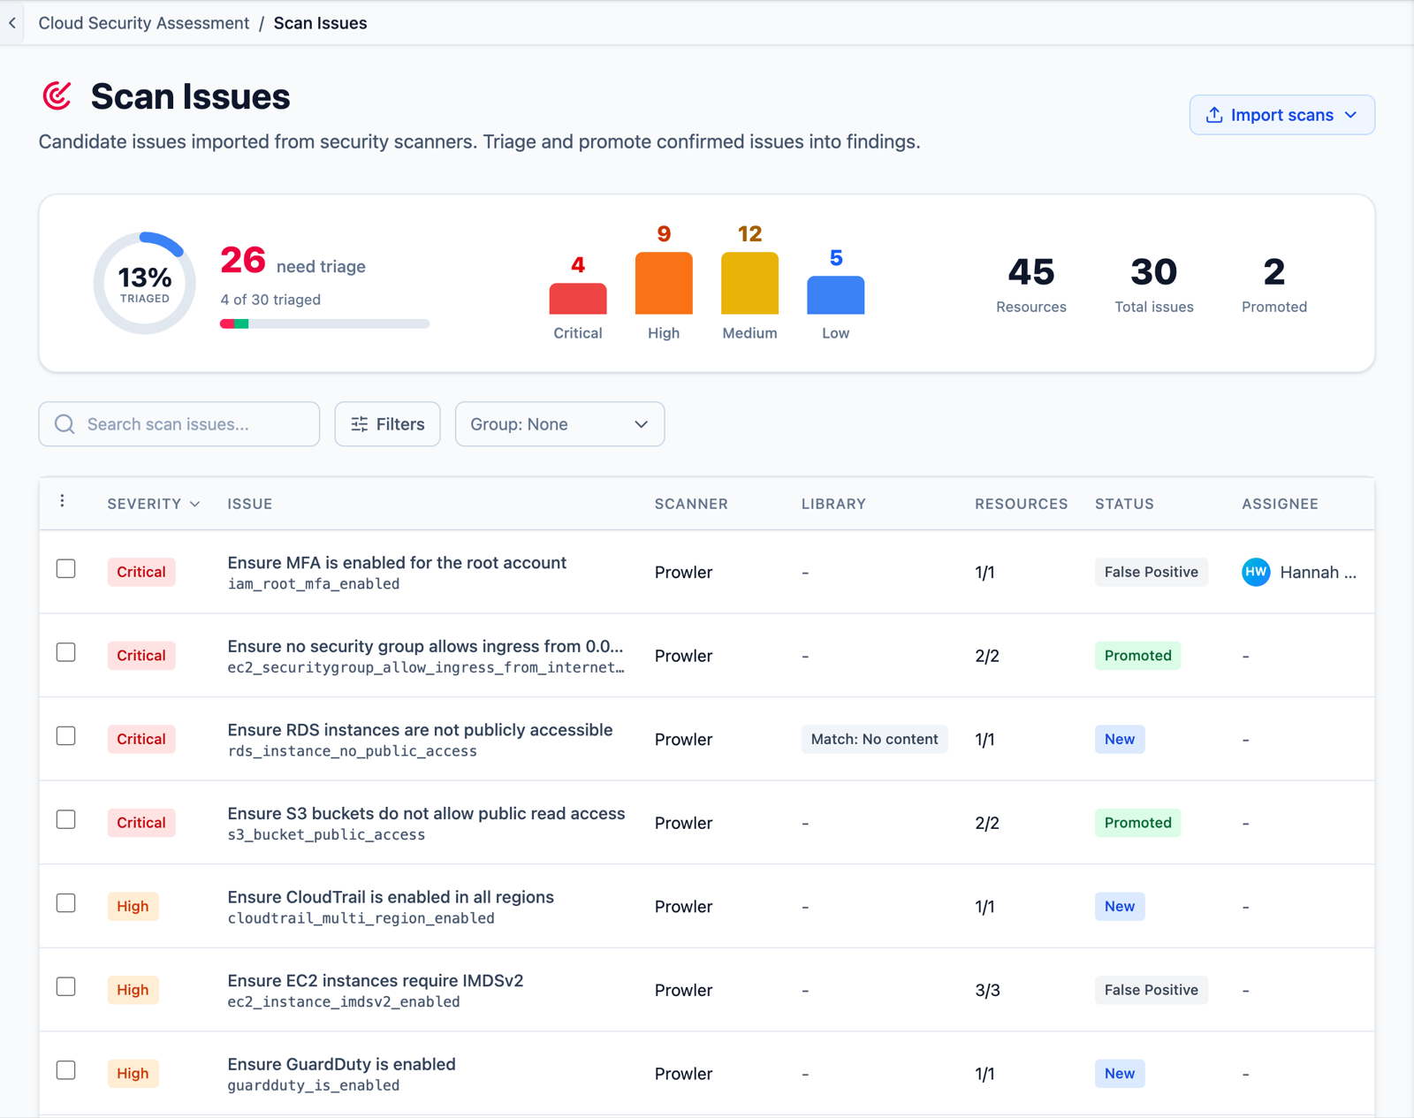Sort by the Severity column header

click(154, 504)
